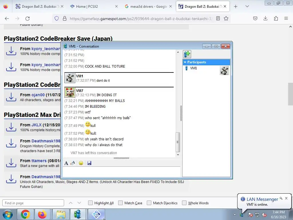Open Google Chrome from taskbar
293x220 pixels.
(25, 214)
